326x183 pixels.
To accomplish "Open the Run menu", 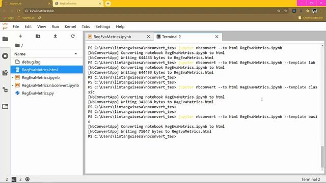I will tap(56, 26).
